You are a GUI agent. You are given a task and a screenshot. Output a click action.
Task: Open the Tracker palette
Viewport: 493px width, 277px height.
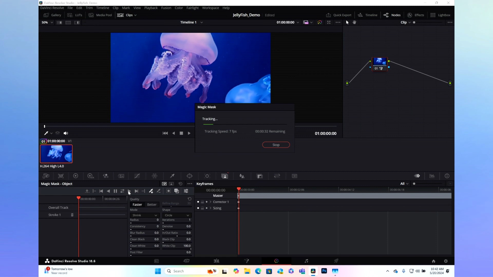207,176
